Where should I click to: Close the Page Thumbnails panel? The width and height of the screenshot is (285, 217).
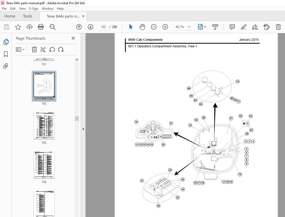pyautogui.click(x=73, y=38)
